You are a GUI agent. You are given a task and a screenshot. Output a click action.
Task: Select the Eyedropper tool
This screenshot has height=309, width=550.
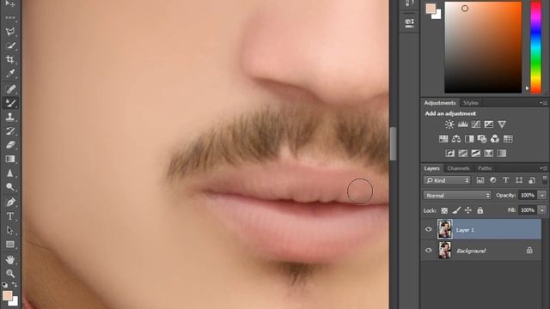10,74
